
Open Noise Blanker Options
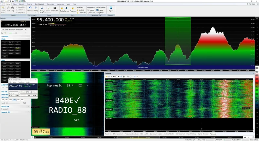point(100,13)
